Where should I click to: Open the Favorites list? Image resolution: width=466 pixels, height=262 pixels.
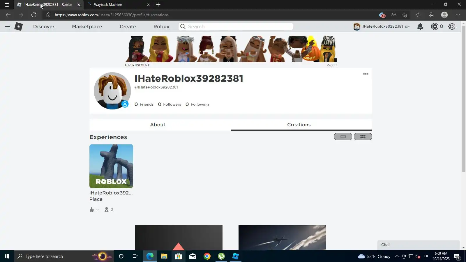(418, 15)
